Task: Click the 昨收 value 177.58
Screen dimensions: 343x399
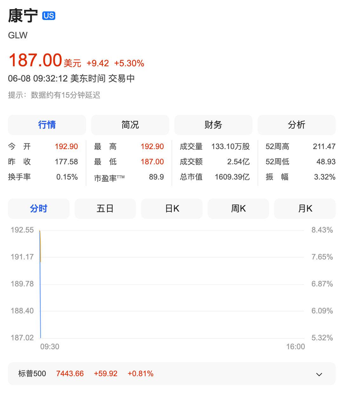Action: click(x=66, y=161)
